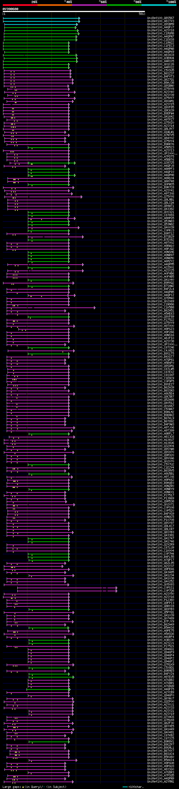Select hit UniRef100_Q9SBM9
This screenshot has height=789, width=179.
(x=161, y=24)
